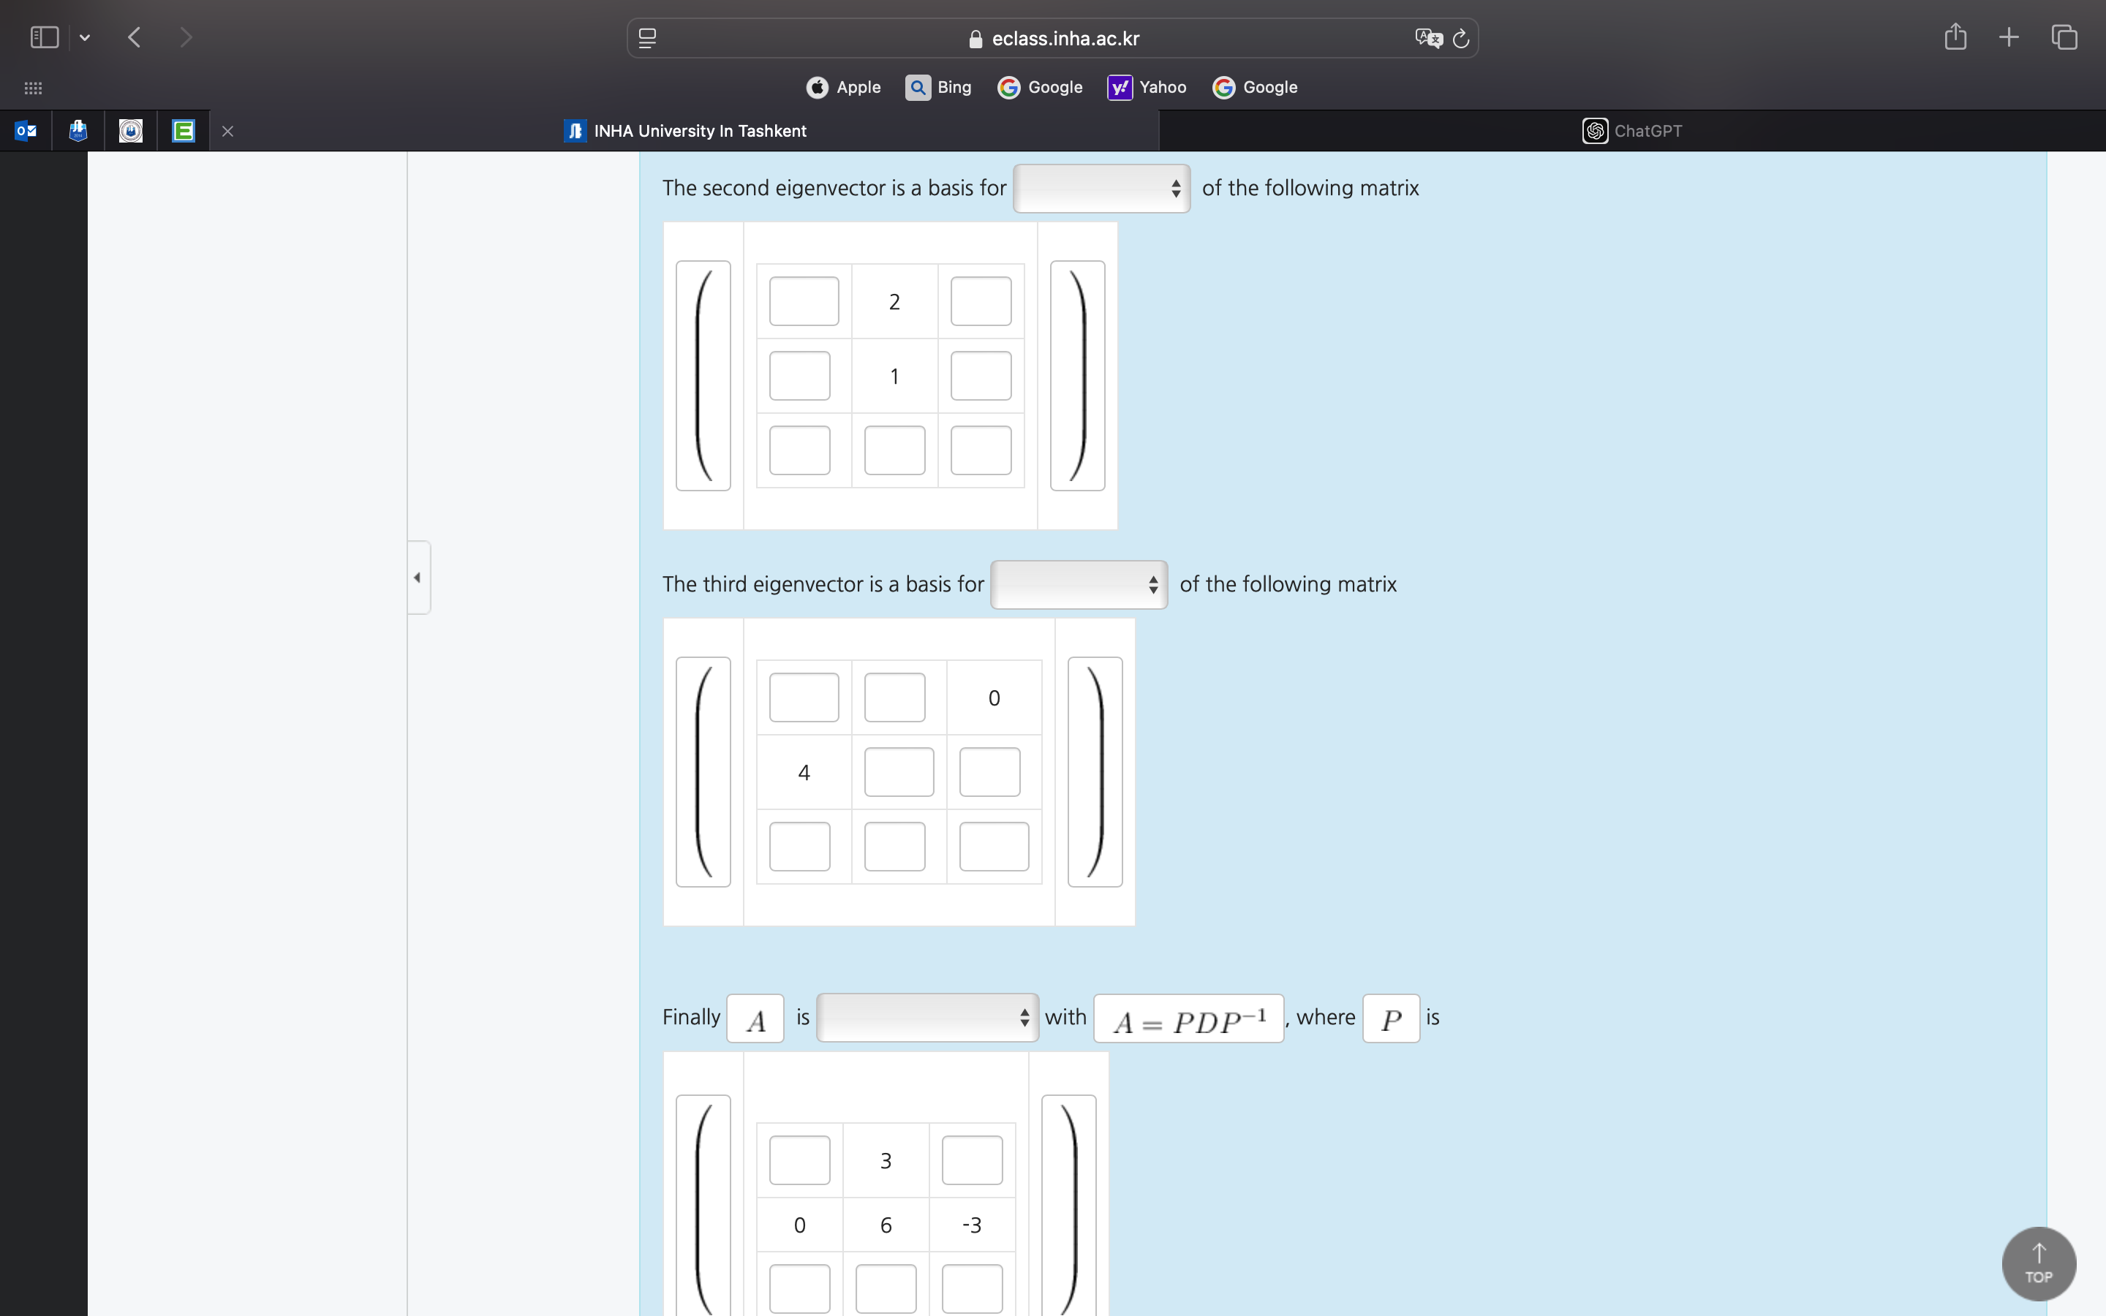Collapse the side panel with arrow handle
This screenshot has width=2106, height=1316.
point(418,577)
